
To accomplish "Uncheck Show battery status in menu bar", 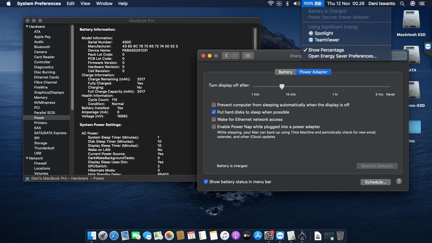I will pyautogui.click(x=206, y=182).
